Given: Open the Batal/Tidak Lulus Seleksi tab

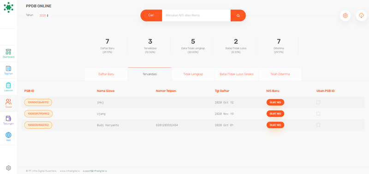Looking at the screenshot, I should [237, 74].
